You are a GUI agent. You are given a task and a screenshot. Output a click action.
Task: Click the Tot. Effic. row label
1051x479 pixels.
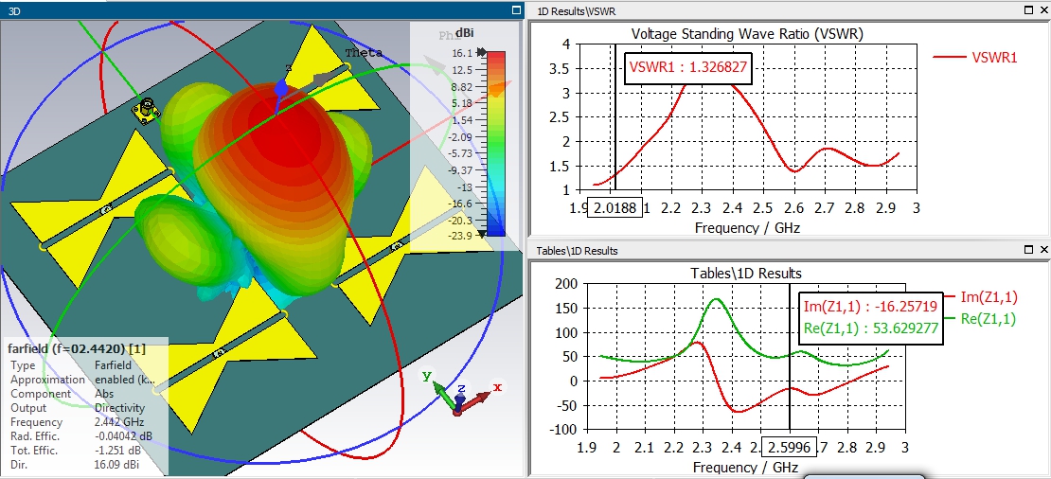point(33,451)
